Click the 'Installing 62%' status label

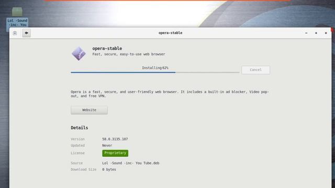(155, 68)
